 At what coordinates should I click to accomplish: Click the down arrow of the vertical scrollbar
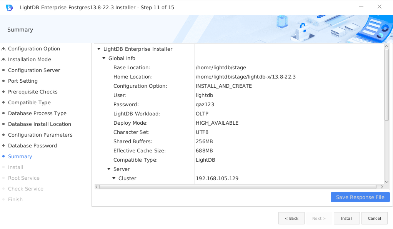(387, 182)
